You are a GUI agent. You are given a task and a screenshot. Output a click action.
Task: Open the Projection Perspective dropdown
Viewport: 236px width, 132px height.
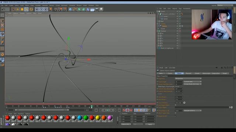tap(188, 78)
